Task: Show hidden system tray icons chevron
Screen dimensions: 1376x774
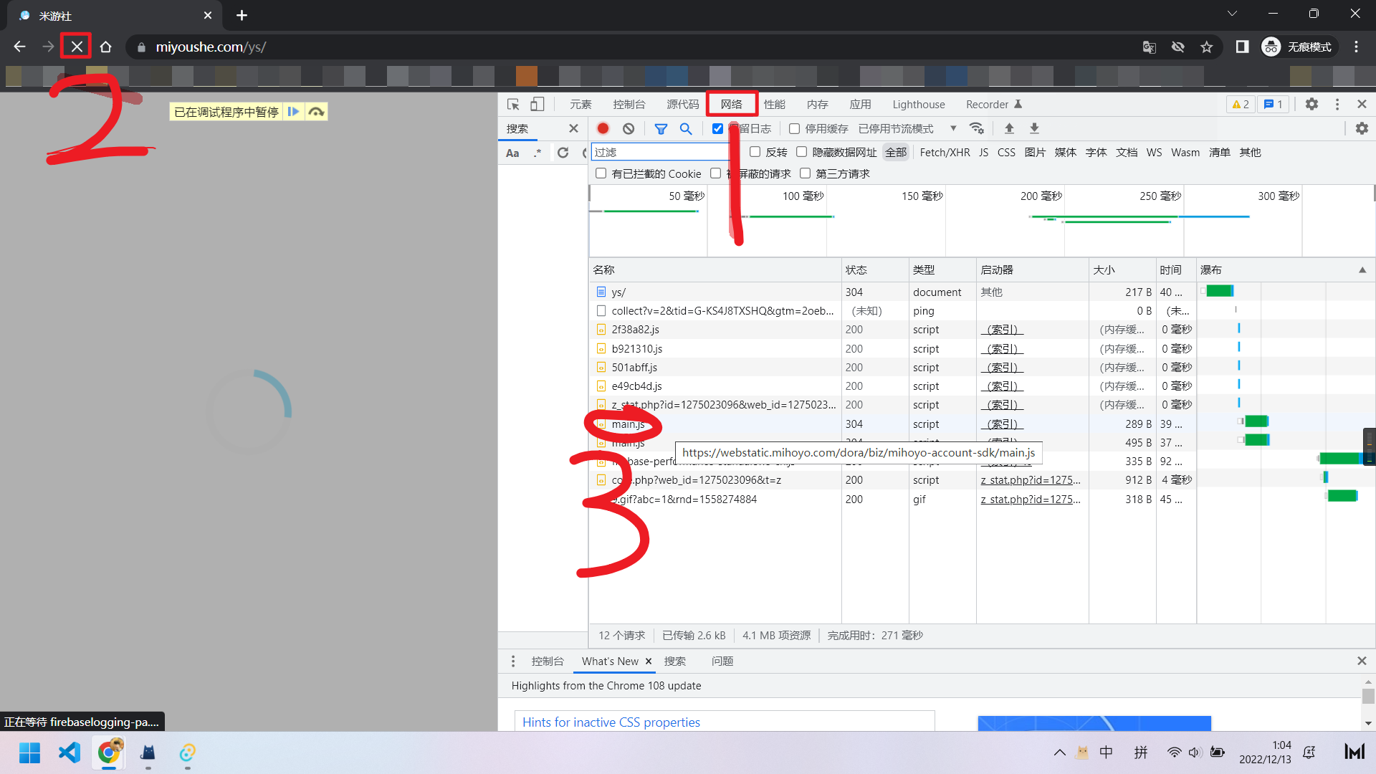Action: coord(1059,752)
